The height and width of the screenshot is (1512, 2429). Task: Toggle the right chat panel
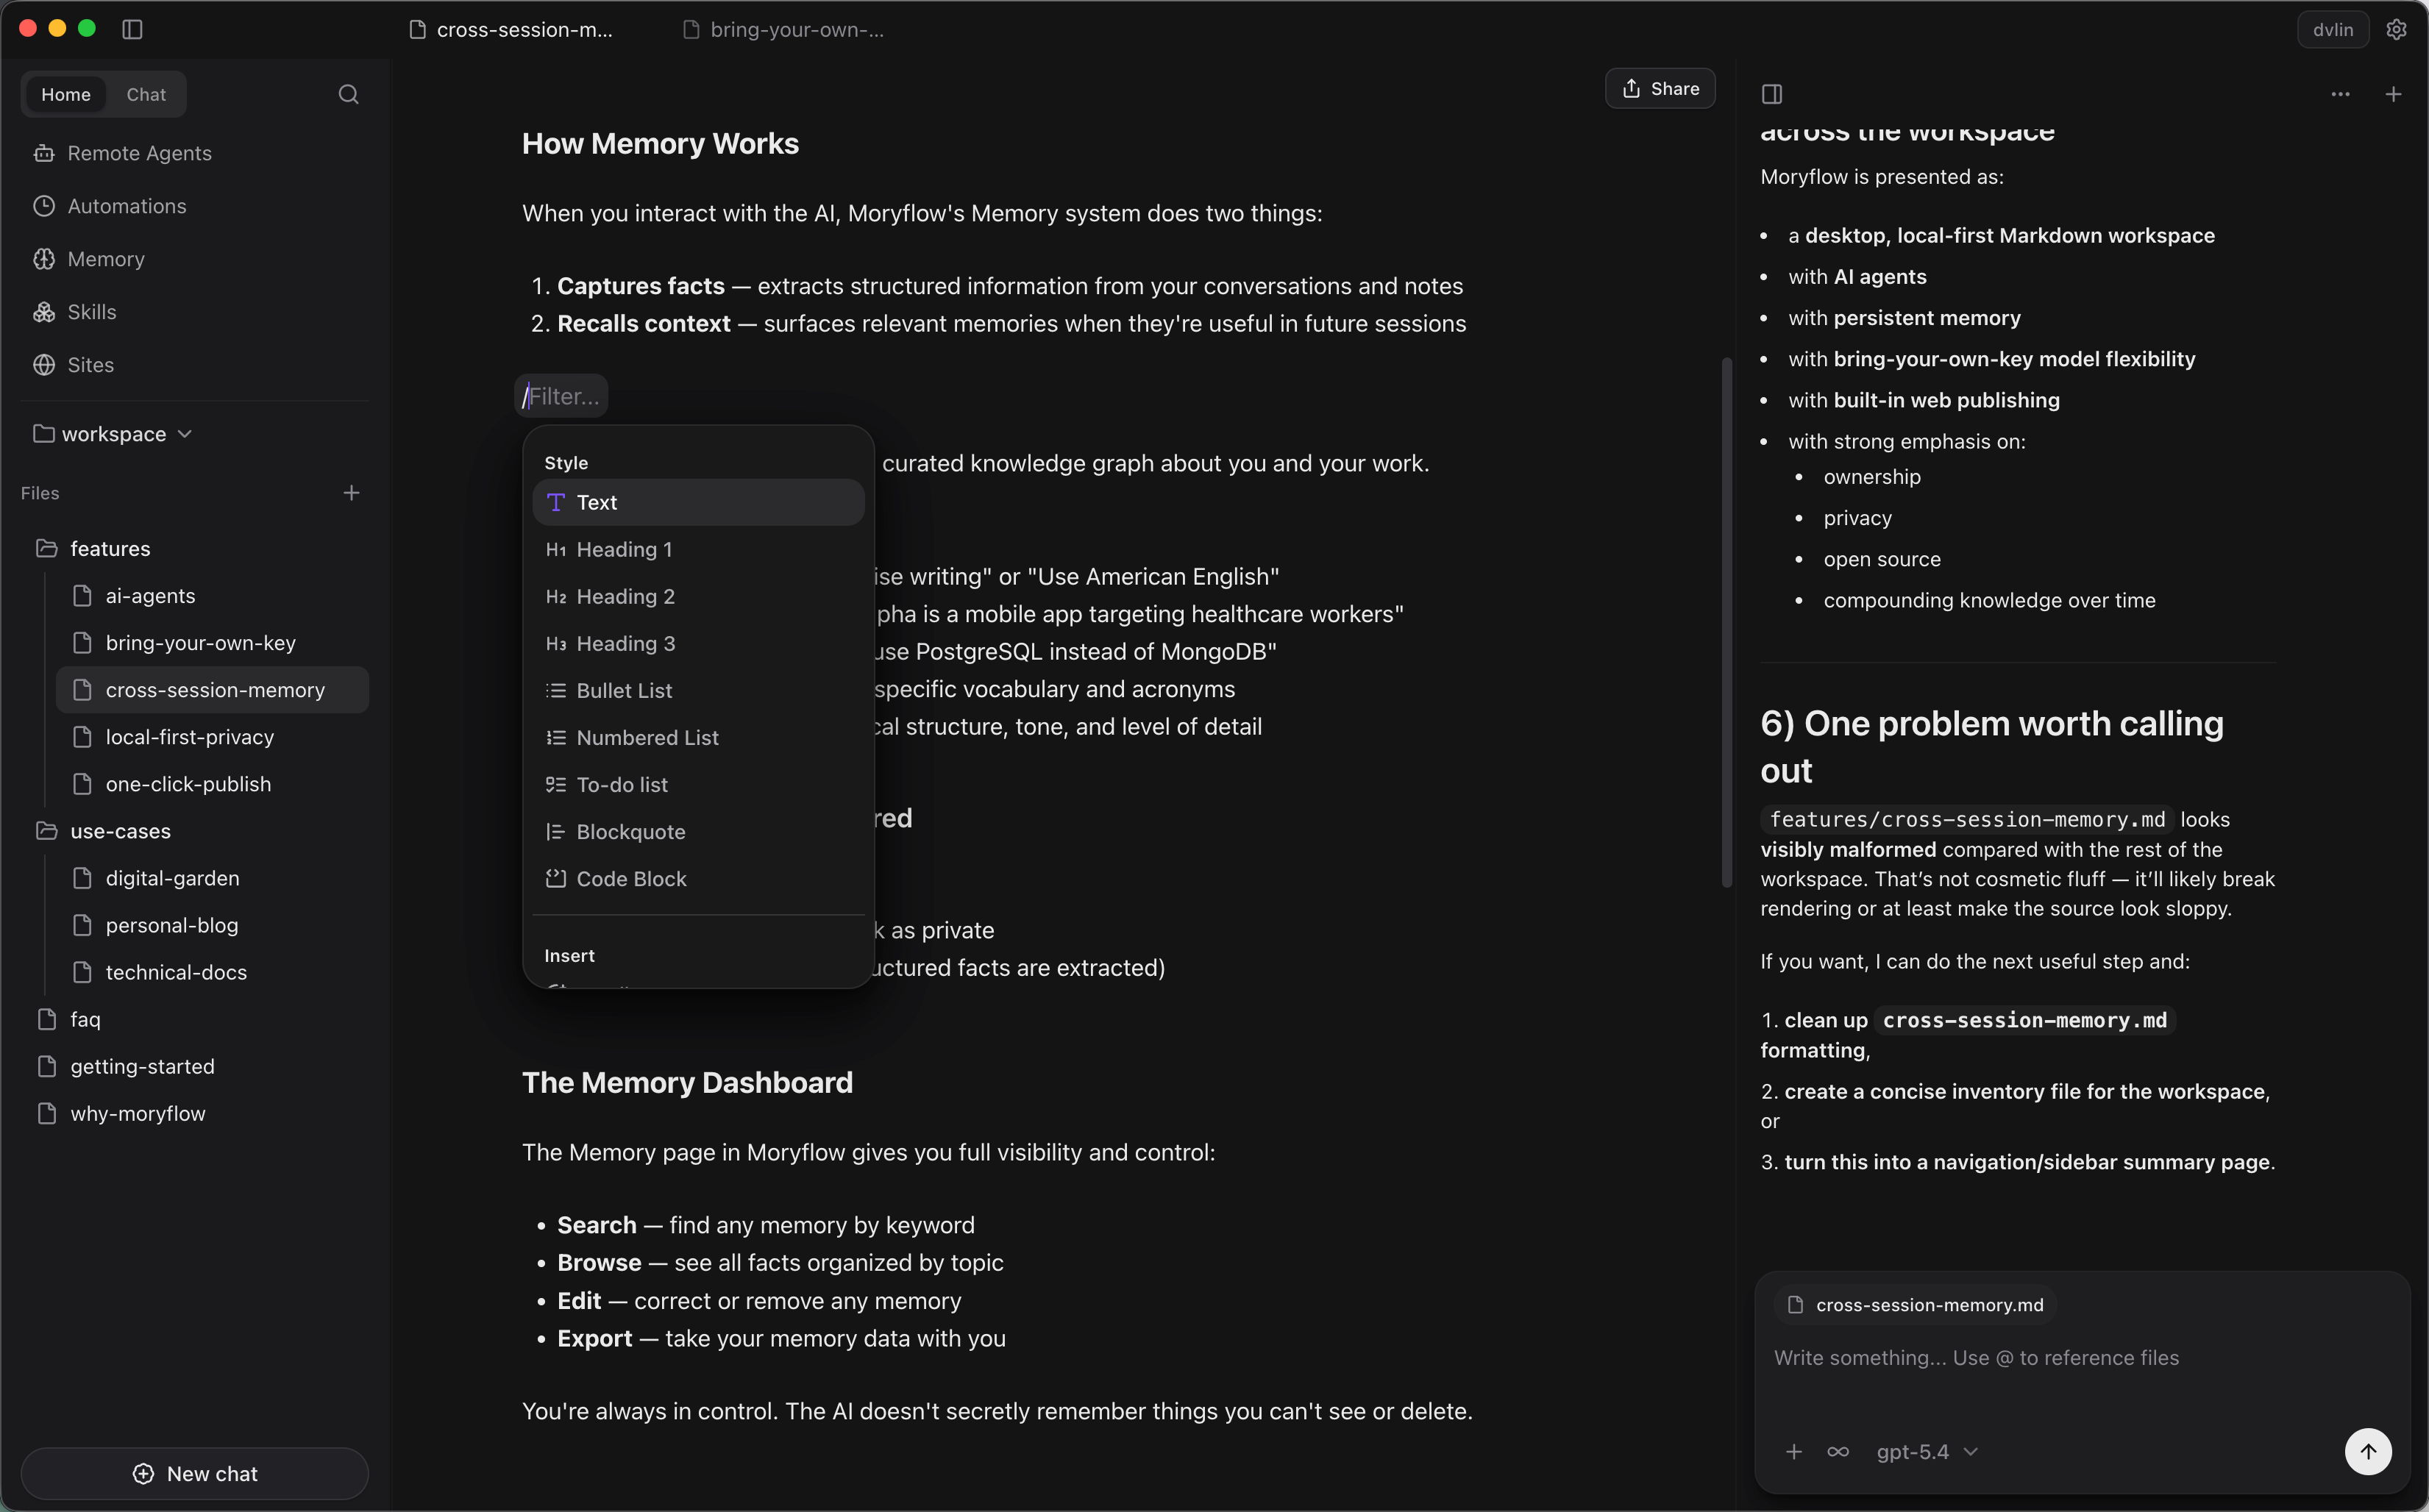1772,94
